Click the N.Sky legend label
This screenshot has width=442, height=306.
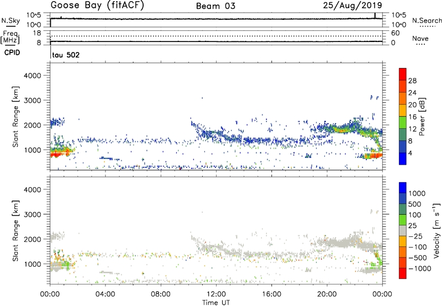[x=10, y=20]
